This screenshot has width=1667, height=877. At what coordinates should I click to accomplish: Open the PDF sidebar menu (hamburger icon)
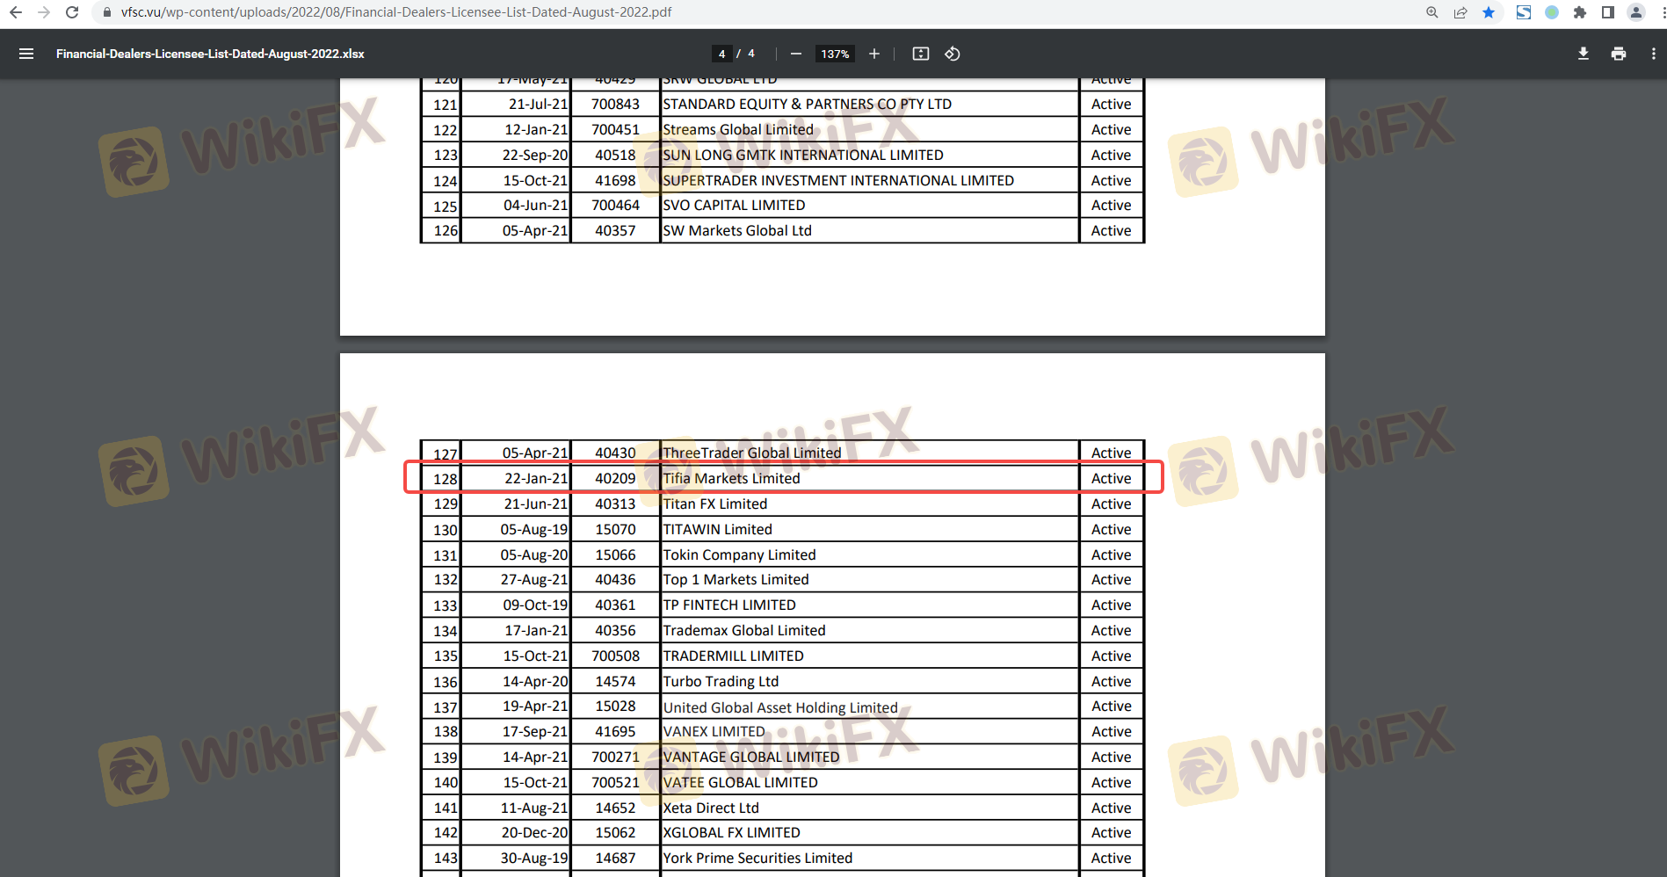tap(26, 54)
